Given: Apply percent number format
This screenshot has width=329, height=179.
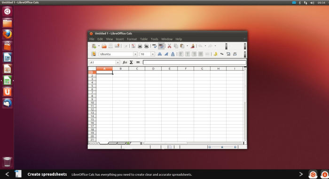Looking at the screenshot, I should 222,54.
